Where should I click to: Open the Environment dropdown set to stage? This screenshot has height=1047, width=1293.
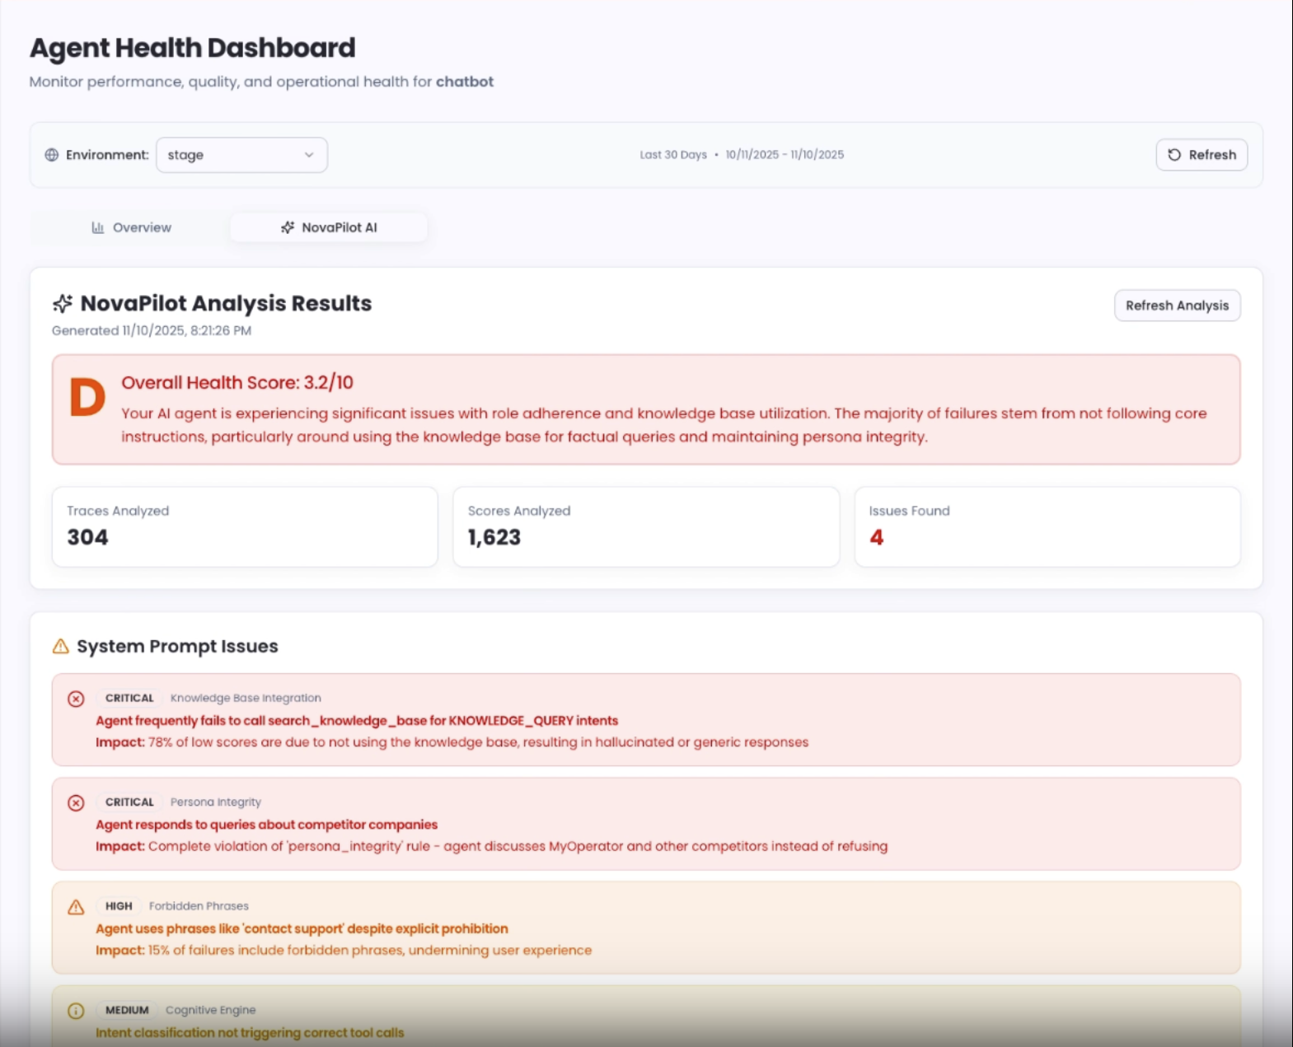(241, 155)
